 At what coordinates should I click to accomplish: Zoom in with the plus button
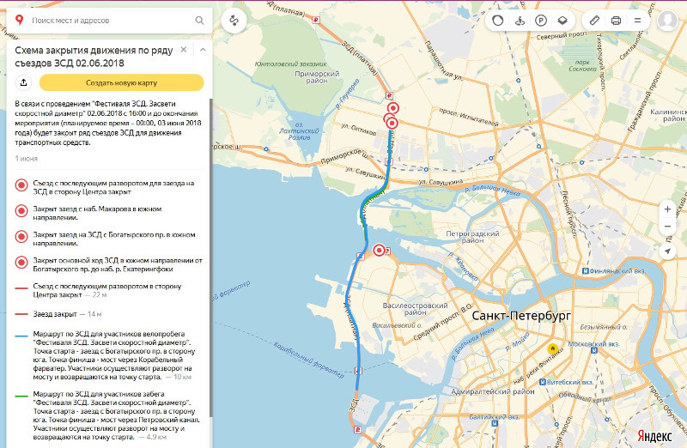coord(667,209)
